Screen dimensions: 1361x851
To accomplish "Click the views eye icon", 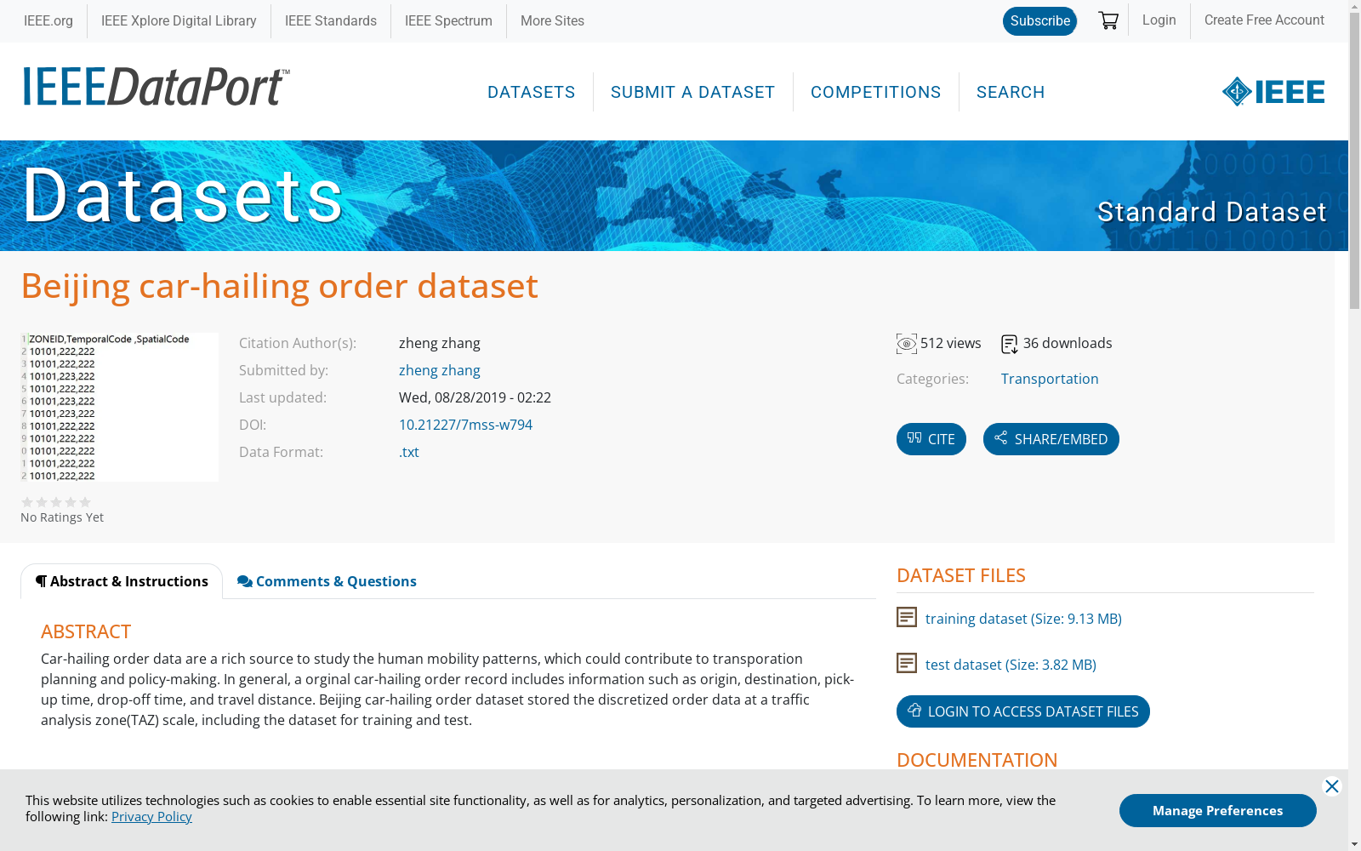I will point(907,344).
